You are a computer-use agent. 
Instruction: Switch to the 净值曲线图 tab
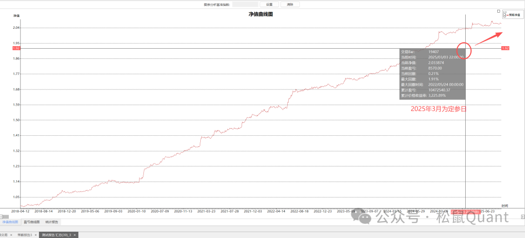(x=10, y=222)
